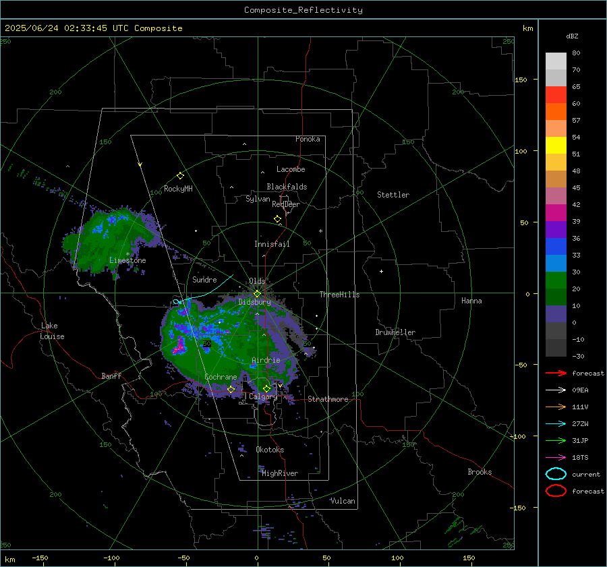Screen dimensions: 607x567
Task: Select the yellow diamond marker above Calgary
Action: (x=266, y=388)
